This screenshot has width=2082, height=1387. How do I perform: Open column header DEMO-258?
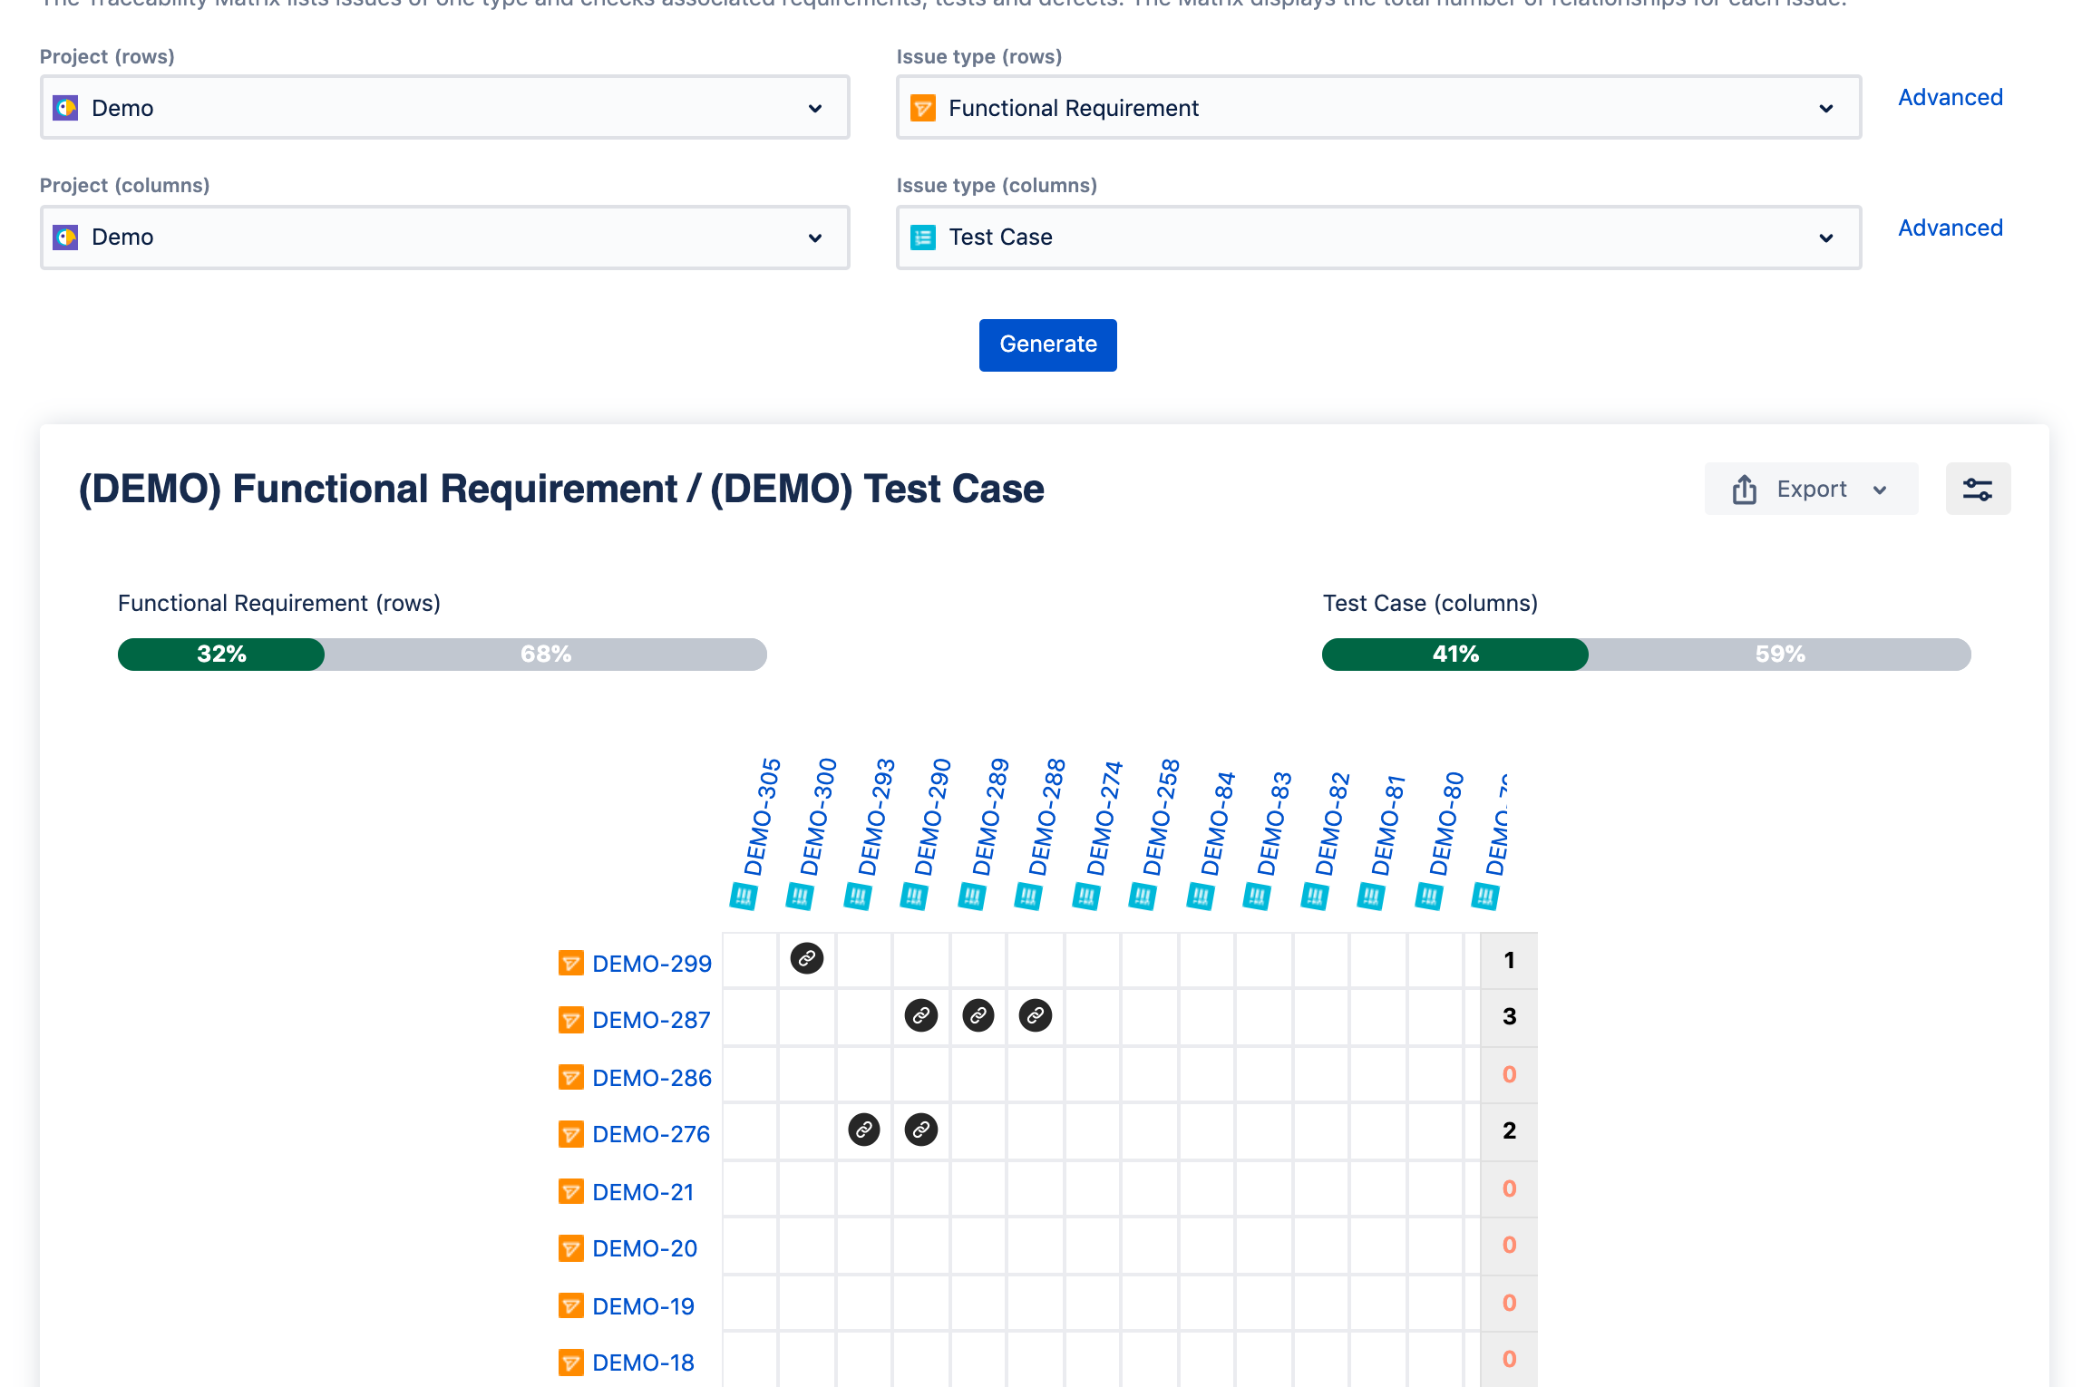coord(1162,817)
